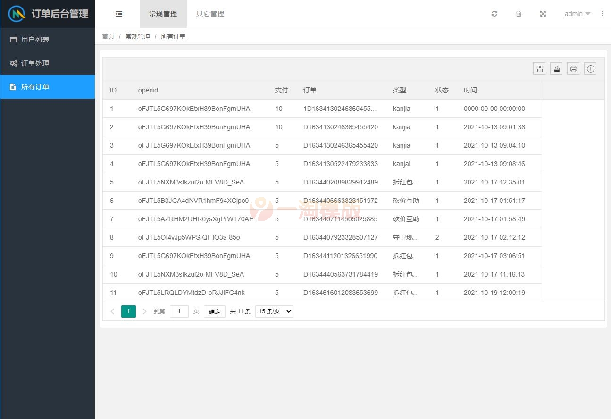Viewport: 611px width, 419px height.
Task: Open the 用户列表 section icon in sidebar
Action: click(x=13, y=40)
